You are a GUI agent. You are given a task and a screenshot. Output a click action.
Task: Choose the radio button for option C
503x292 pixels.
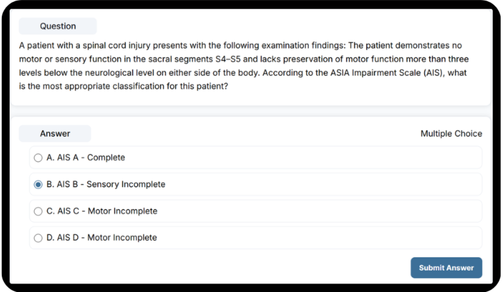[x=38, y=211]
